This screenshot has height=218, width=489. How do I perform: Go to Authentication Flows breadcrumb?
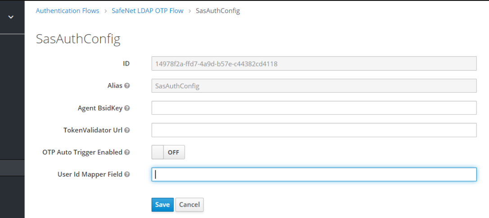click(68, 11)
